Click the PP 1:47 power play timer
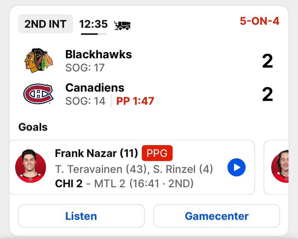The width and height of the screenshot is (298, 239). tap(135, 101)
